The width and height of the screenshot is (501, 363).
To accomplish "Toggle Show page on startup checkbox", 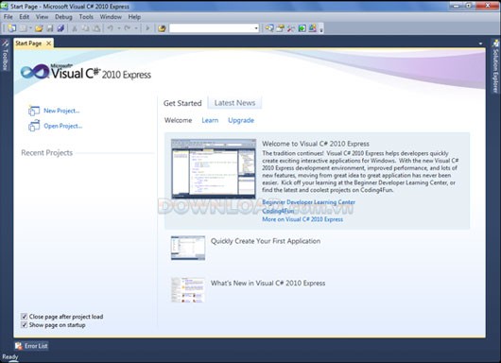I will coord(24,325).
